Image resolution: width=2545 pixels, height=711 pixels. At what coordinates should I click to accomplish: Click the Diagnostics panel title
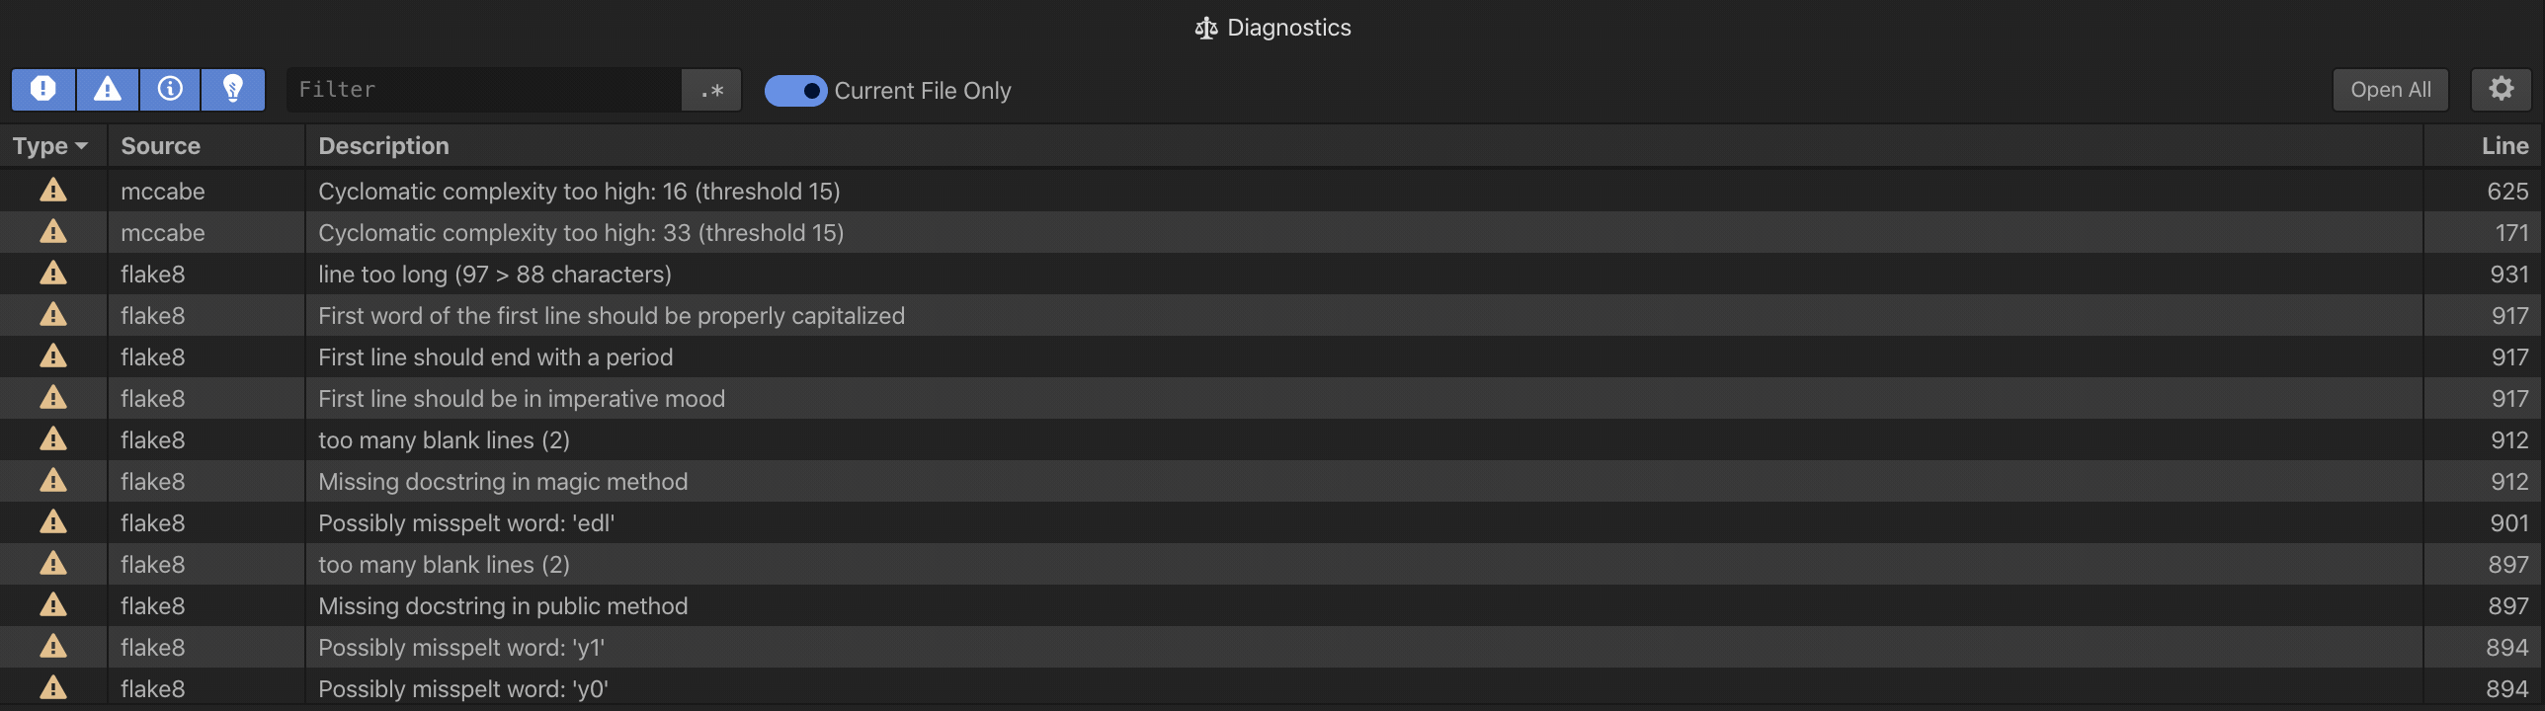click(1288, 28)
